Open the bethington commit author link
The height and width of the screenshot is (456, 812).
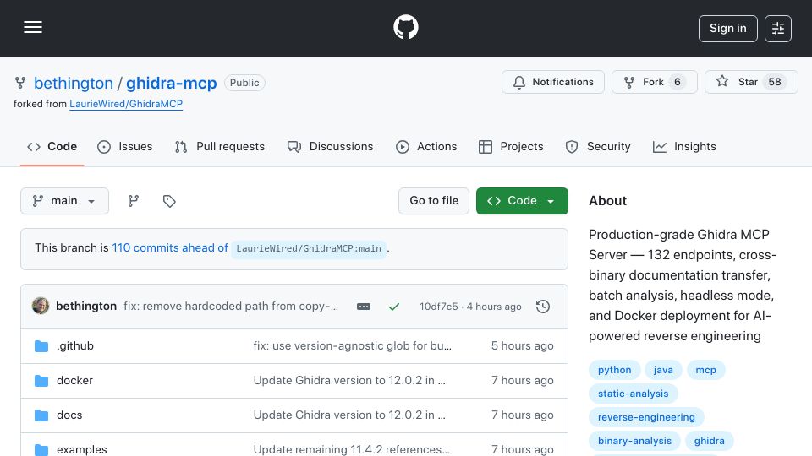(86, 306)
